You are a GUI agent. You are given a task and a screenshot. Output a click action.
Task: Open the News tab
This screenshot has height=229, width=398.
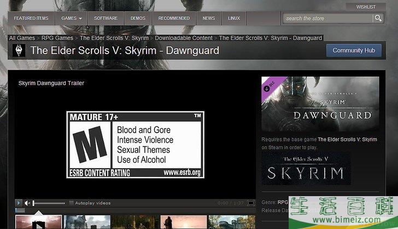(209, 18)
